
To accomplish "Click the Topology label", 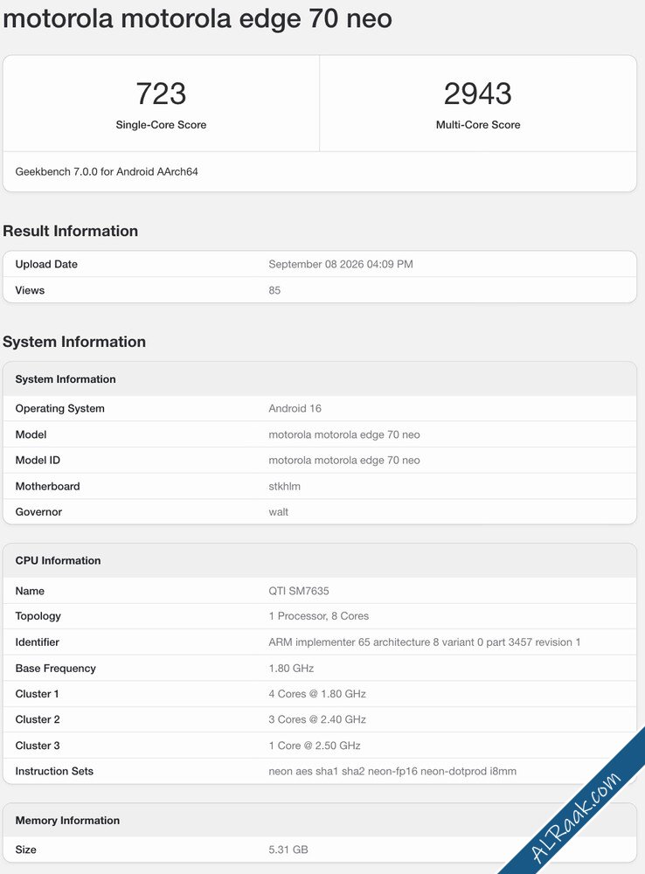I will pyautogui.click(x=38, y=616).
